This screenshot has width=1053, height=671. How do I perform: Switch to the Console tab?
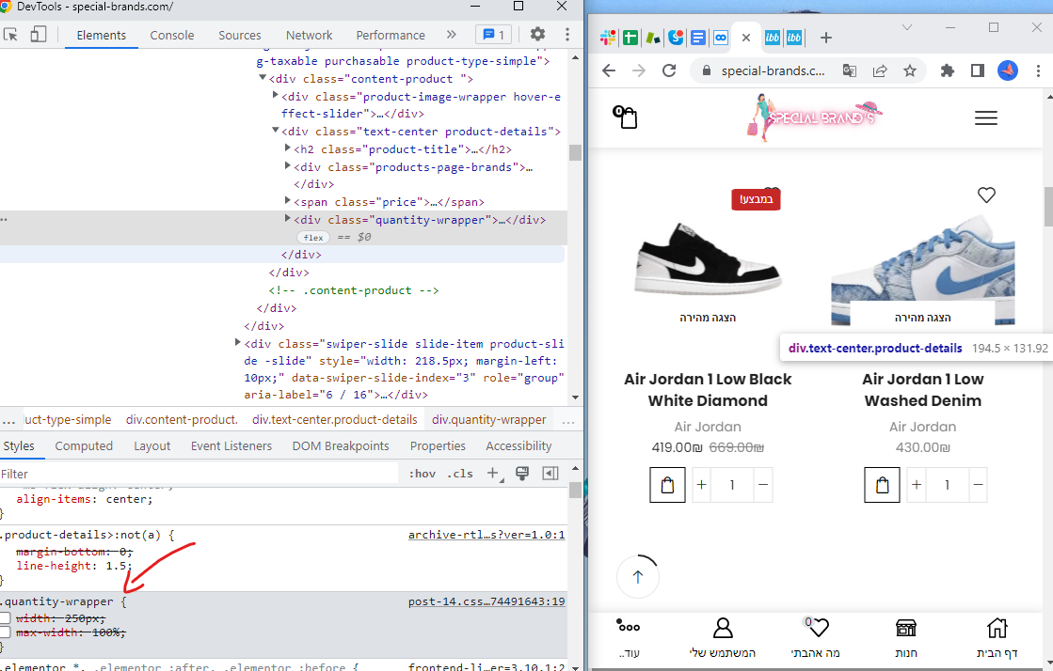(x=172, y=36)
